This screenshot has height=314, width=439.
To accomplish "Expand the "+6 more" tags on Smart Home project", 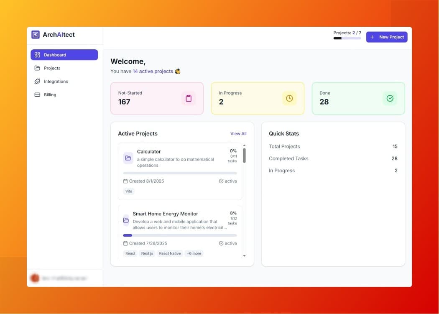I will [194, 253].
